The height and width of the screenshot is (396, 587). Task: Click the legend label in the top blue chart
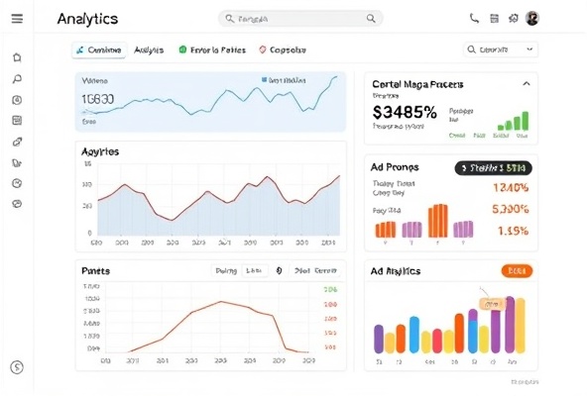284,80
